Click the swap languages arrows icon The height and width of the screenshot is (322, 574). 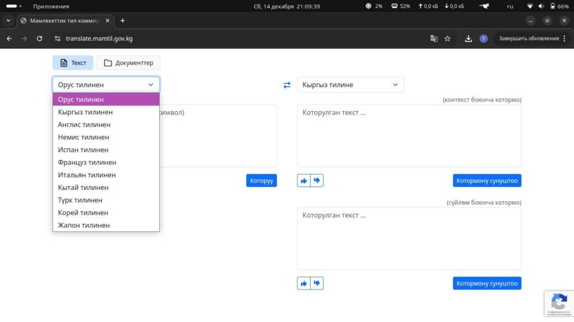(x=287, y=85)
